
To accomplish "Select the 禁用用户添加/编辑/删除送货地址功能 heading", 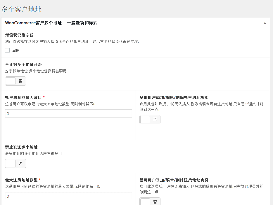I will [174, 180].
